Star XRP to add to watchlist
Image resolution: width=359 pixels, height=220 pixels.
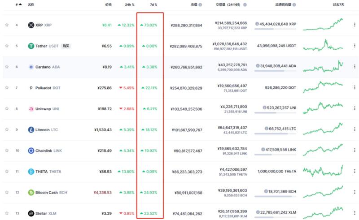[x=7, y=25]
